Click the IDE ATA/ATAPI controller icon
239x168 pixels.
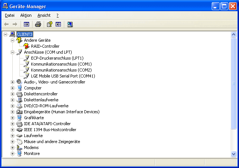coord(19,124)
